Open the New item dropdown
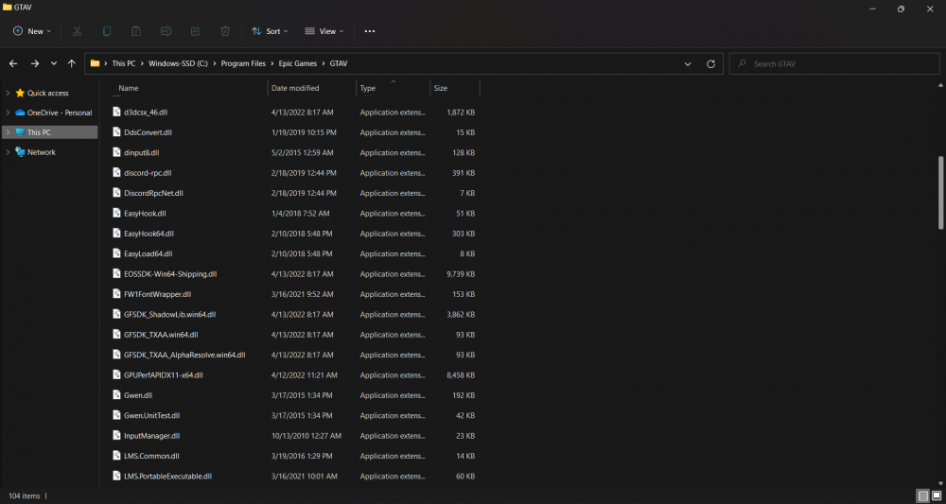 32,31
